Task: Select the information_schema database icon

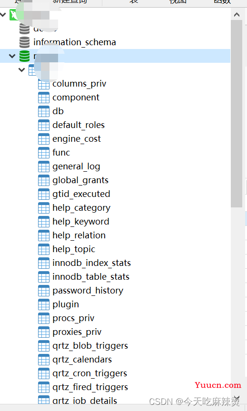Action: click(x=24, y=42)
